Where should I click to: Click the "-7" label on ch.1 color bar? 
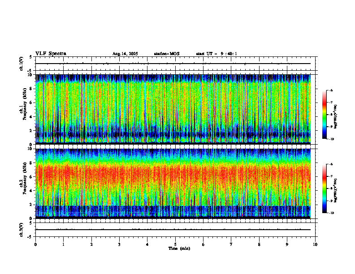(x=331, y=103)
